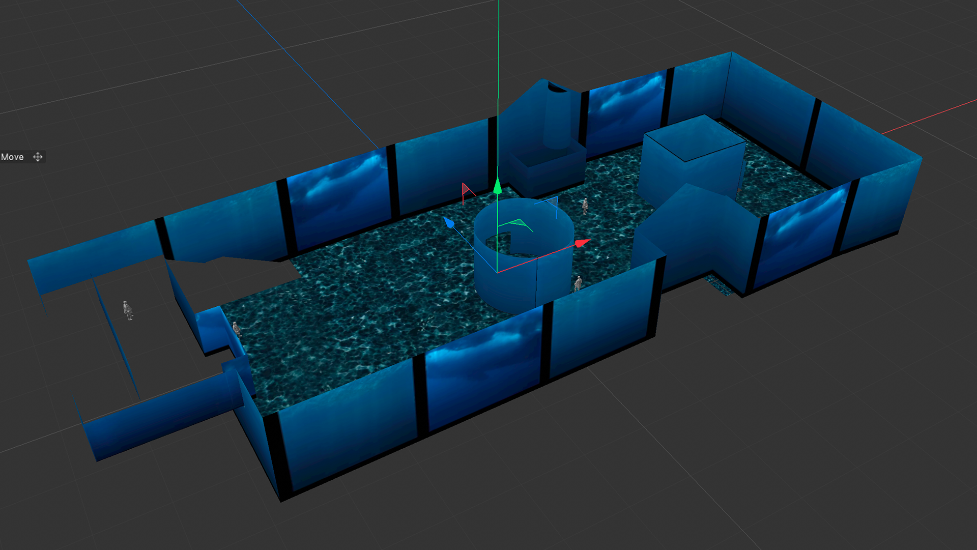Click the Move tool four-arrow icon

(38, 157)
